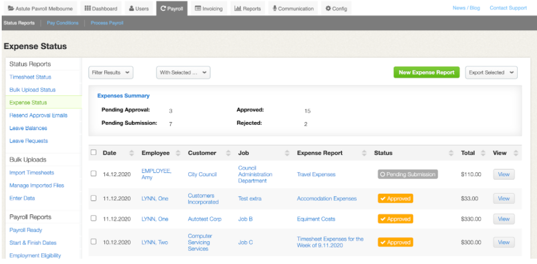Screen dimensions: 537x264
Task: Click sort icon beside Employee column header
Action: [x=177, y=153]
